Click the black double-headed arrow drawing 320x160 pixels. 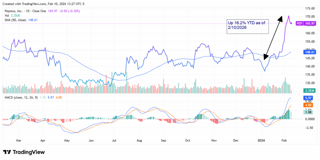click(x=273, y=37)
